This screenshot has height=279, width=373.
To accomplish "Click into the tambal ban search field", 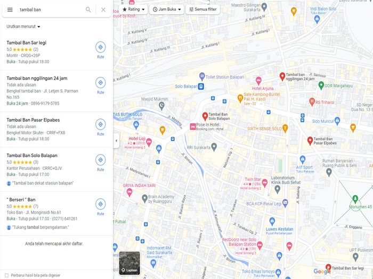I will pos(48,10).
